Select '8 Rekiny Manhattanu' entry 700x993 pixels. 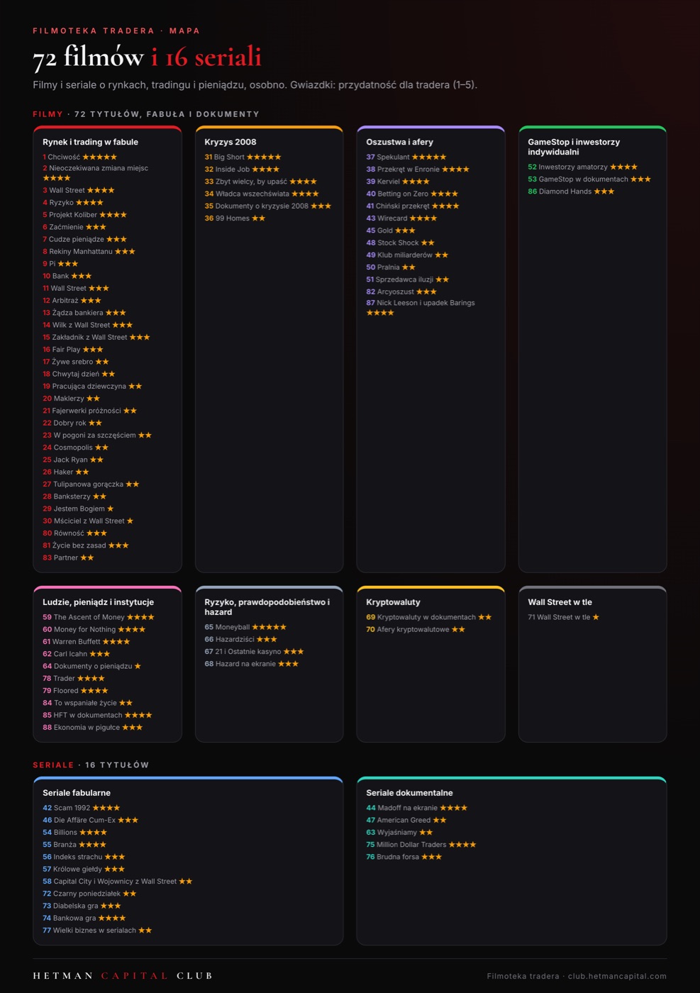pyautogui.click(x=89, y=251)
